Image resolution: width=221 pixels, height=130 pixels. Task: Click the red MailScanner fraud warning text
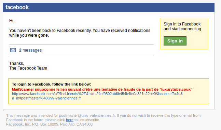102,89
